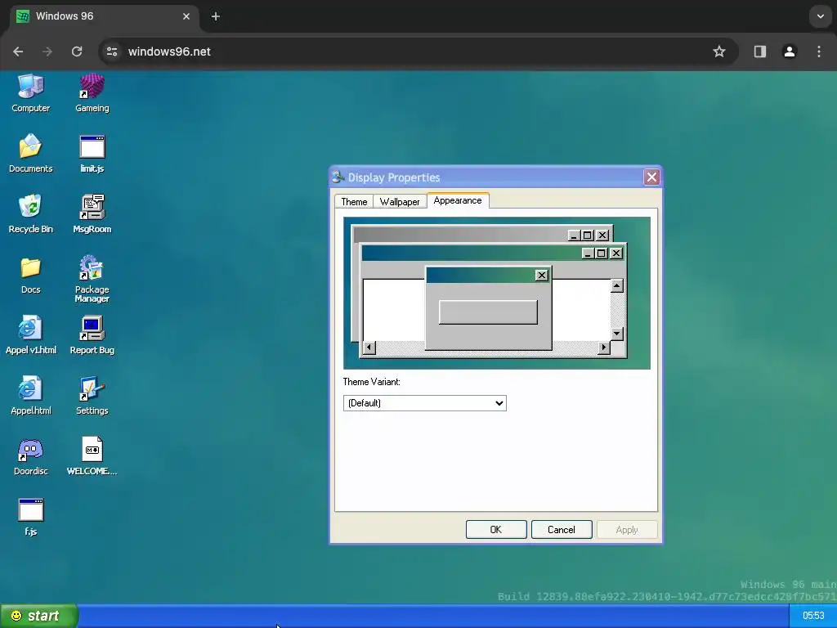This screenshot has height=628, width=837.
Task: Reload the windows96.net page
Action: point(77,52)
